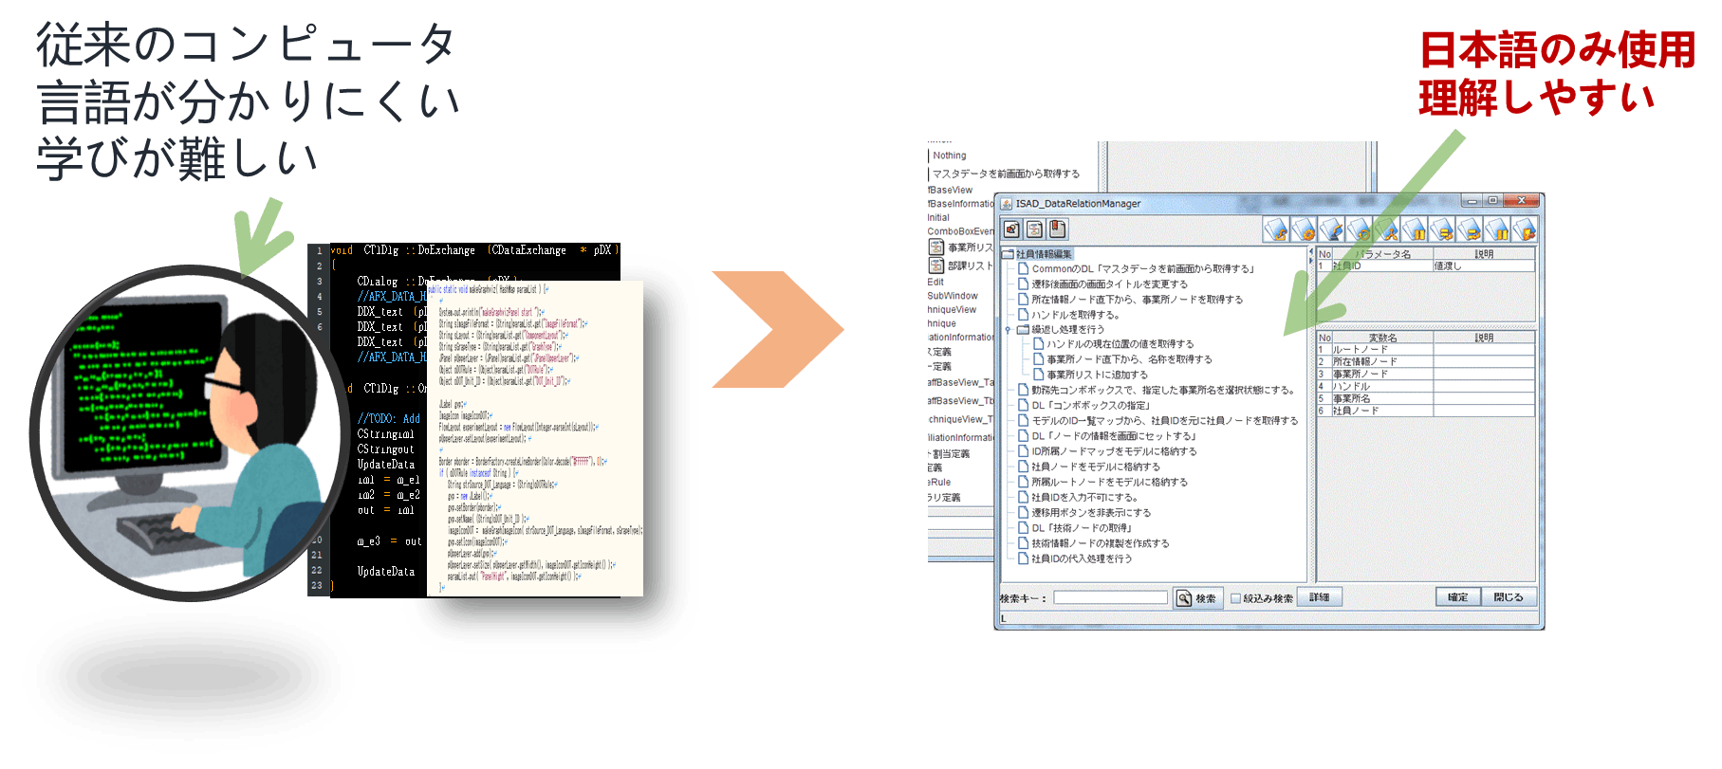Collapse the 繰返し処理を行う tree node
Viewport: 1722px width, 769px height.
[x=1008, y=330]
